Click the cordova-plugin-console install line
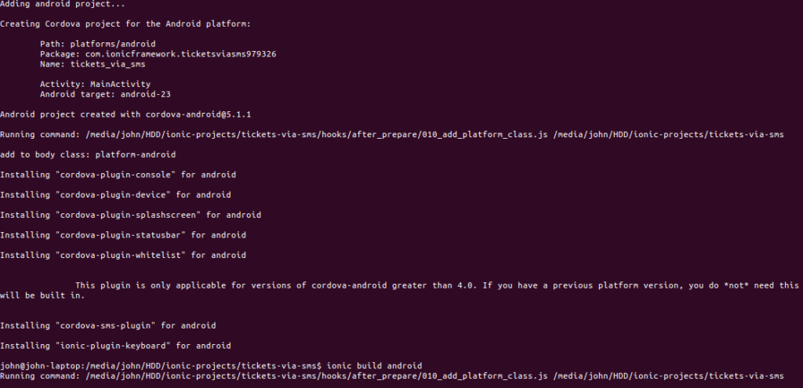Viewport: 803px width, 388px height. pyautogui.click(x=118, y=175)
